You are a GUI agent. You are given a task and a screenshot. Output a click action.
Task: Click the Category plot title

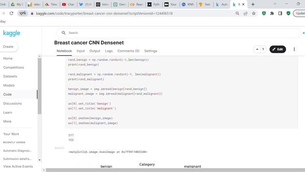[x=147, y=164]
